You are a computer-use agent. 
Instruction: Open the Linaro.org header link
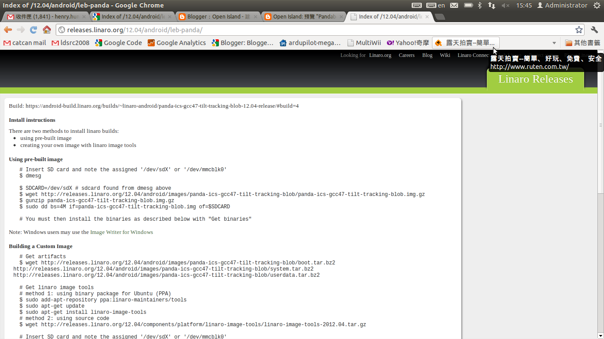[x=380, y=55]
